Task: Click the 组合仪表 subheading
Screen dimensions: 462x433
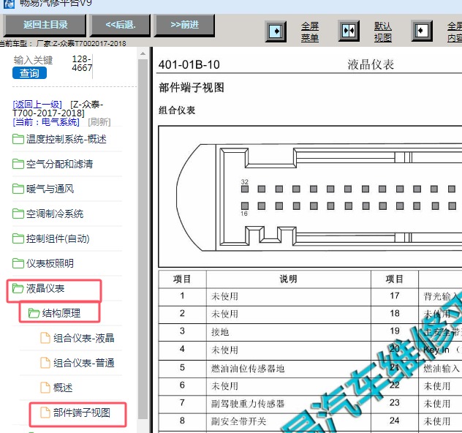Action: click(177, 110)
